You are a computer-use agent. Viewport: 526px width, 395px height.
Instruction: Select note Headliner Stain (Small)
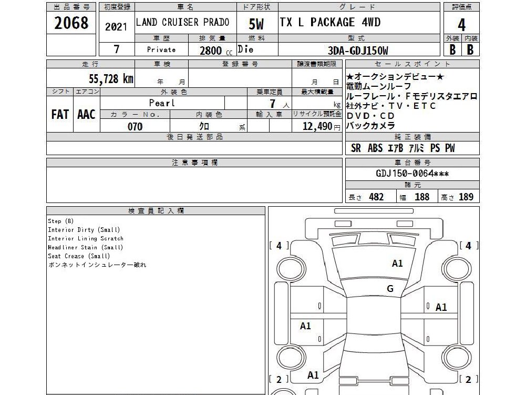coord(86,247)
